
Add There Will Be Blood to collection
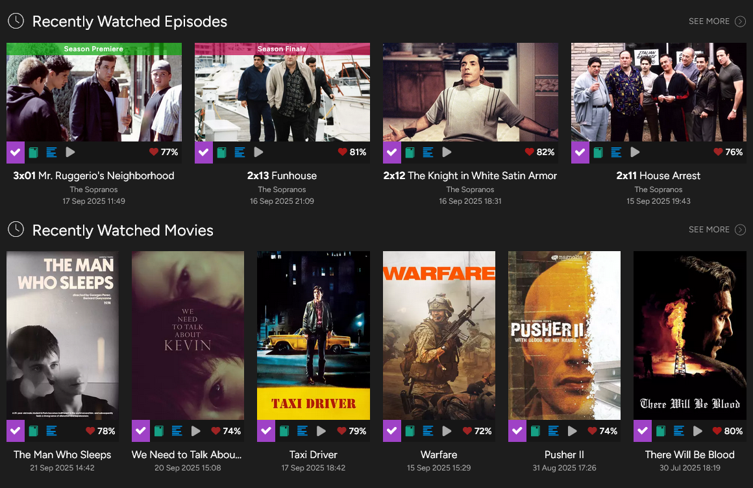tap(661, 431)
